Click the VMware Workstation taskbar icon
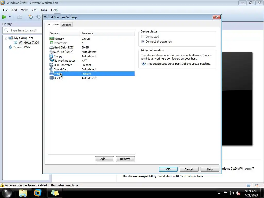Screen dimensions: 264x198 click(x=38, y=193)
